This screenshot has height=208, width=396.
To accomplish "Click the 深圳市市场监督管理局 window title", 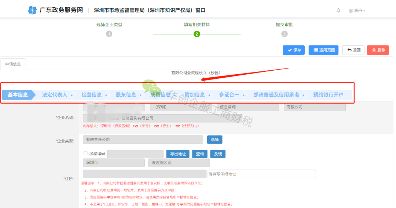I will coord(150,10).
